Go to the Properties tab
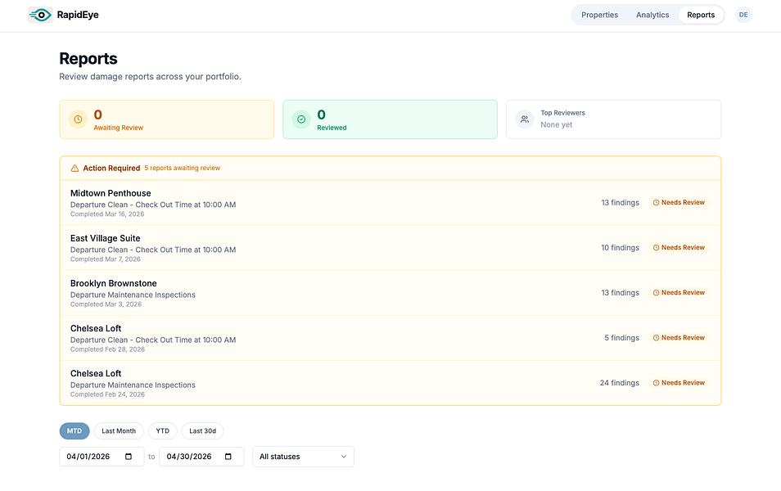This screenshot has width=781, height=491. pos(600,15)
